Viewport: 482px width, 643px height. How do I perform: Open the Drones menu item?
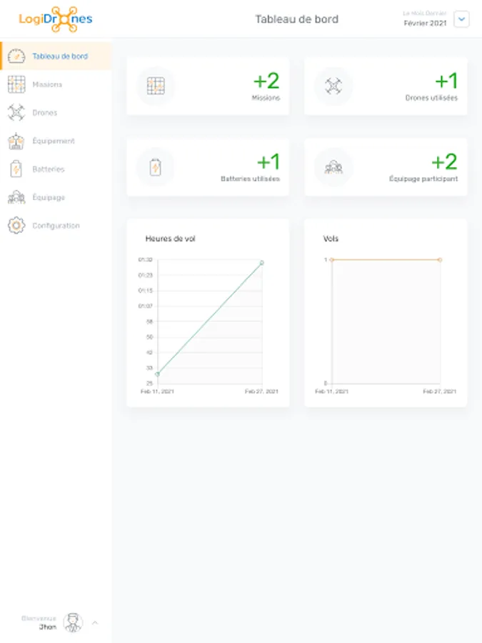click(56, 113)
